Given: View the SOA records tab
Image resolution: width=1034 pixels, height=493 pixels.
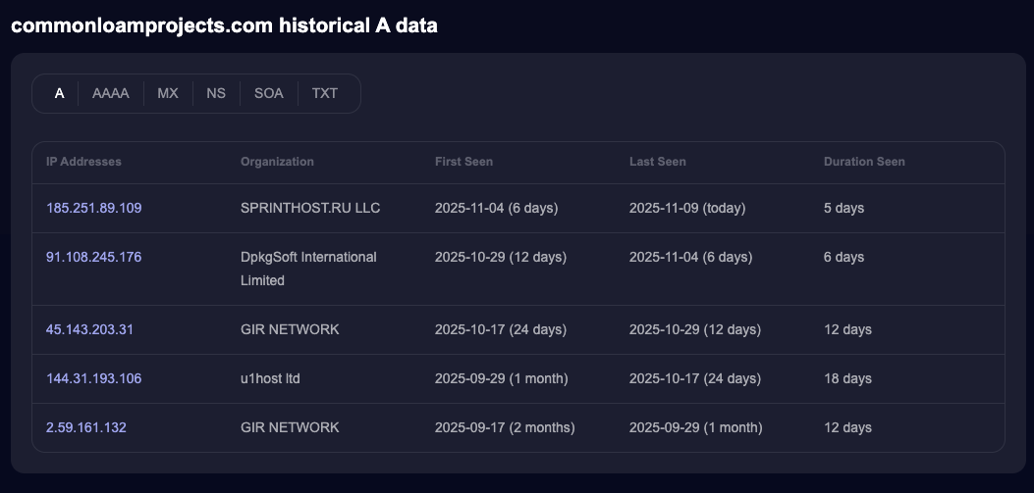Looking at the screenshot, I should tap(268, 94).
